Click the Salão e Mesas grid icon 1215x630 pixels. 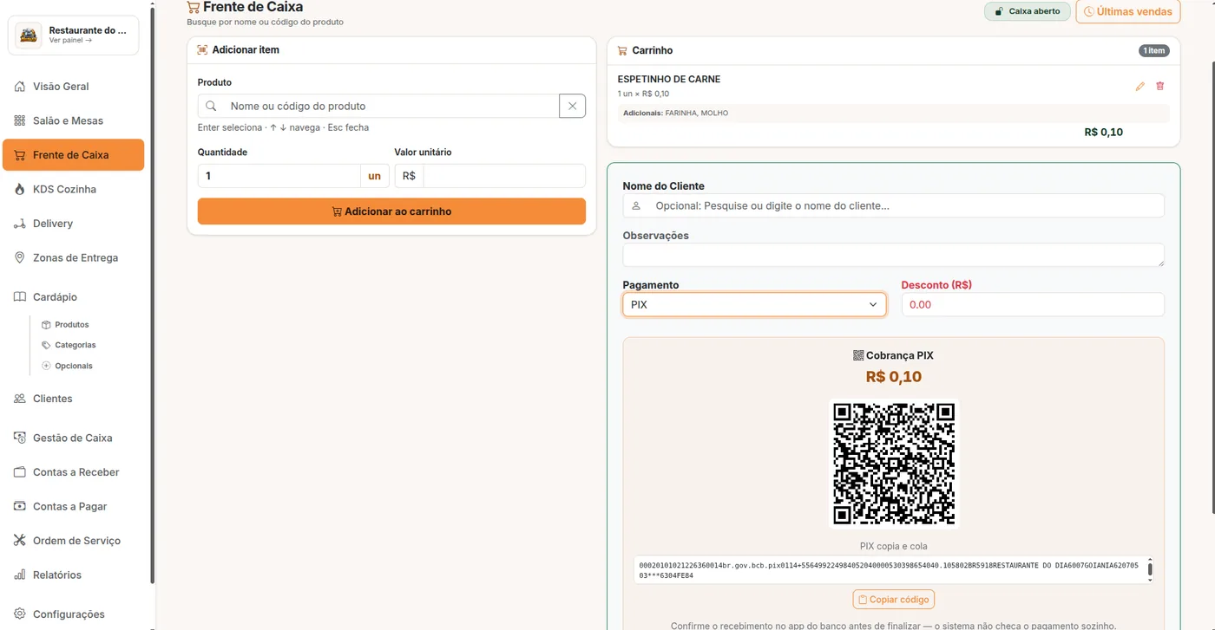pyautogui.click(x=20, y=120)
